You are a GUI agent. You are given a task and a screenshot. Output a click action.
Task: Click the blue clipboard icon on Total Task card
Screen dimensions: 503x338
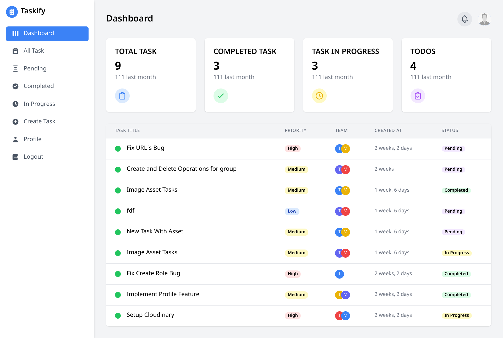(122, 96)
